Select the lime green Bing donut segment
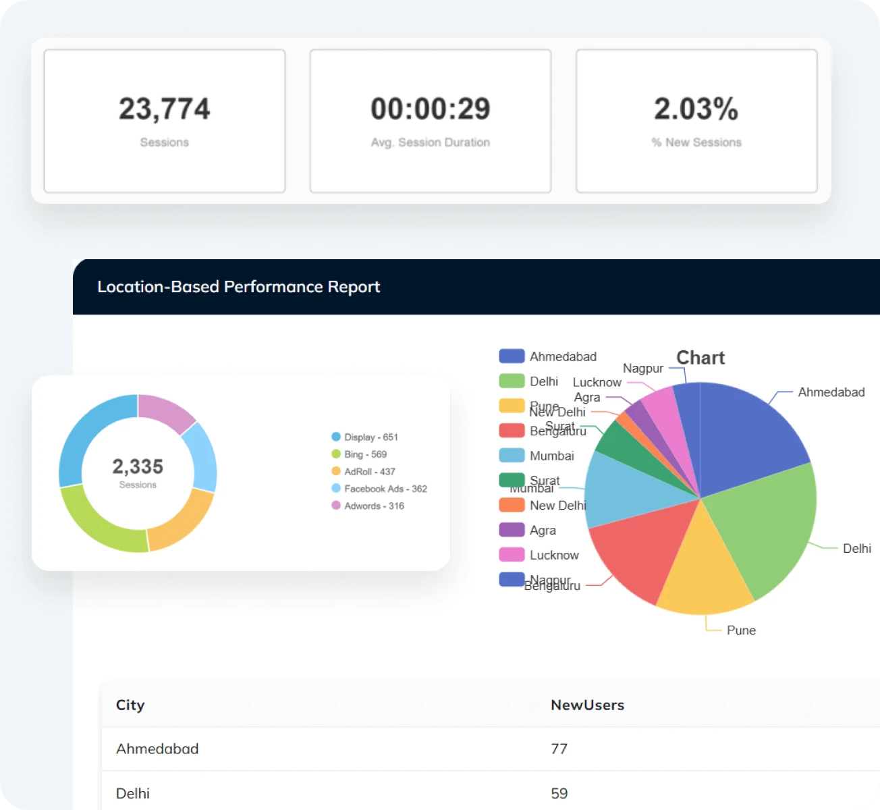 click(98, 525)
